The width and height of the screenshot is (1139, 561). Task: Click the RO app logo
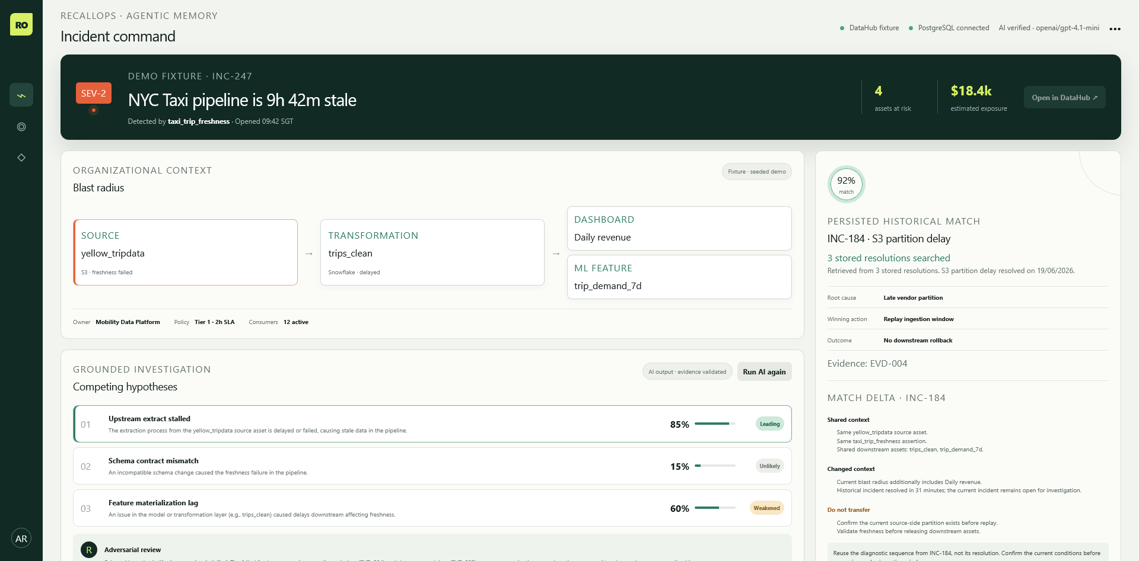click(x=21, y=25)
